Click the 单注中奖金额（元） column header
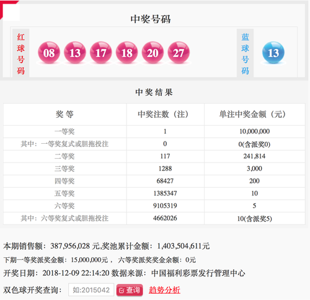The width and height of the screenshot is (310, 300). (x=252, y=114)
